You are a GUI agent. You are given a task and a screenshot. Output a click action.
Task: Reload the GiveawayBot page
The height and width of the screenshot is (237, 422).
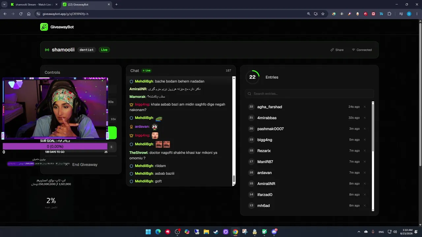21,14
